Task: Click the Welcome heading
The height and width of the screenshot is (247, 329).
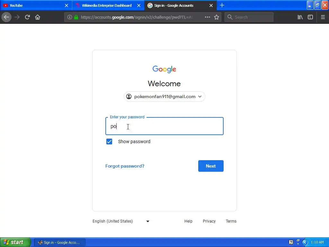Action: pyautogui.click(x=164, y=84)
